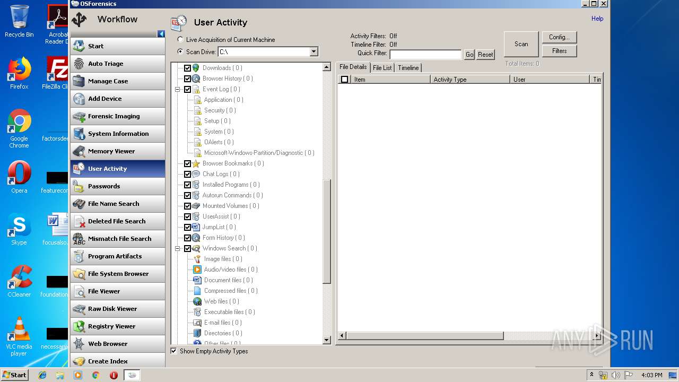Uncheck the JumpList checkbox
This screenshot has width=679, height=382.
(187, 227)
